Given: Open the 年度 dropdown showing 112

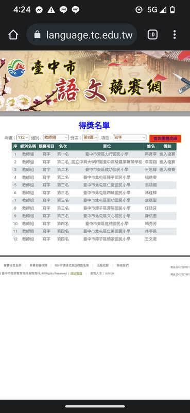Looking at the screenshot, I should 23,137.
